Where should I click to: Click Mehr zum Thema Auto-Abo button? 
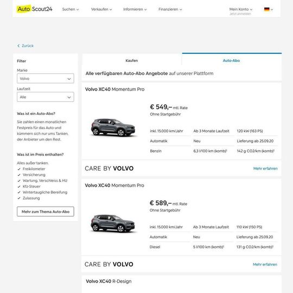46,212
